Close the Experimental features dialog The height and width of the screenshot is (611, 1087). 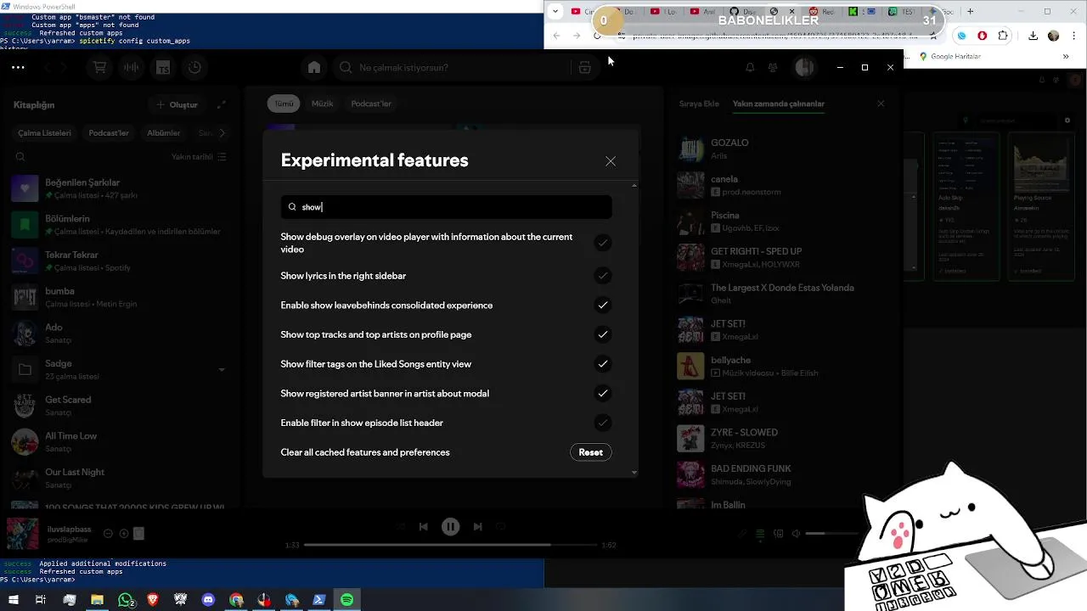611,161
